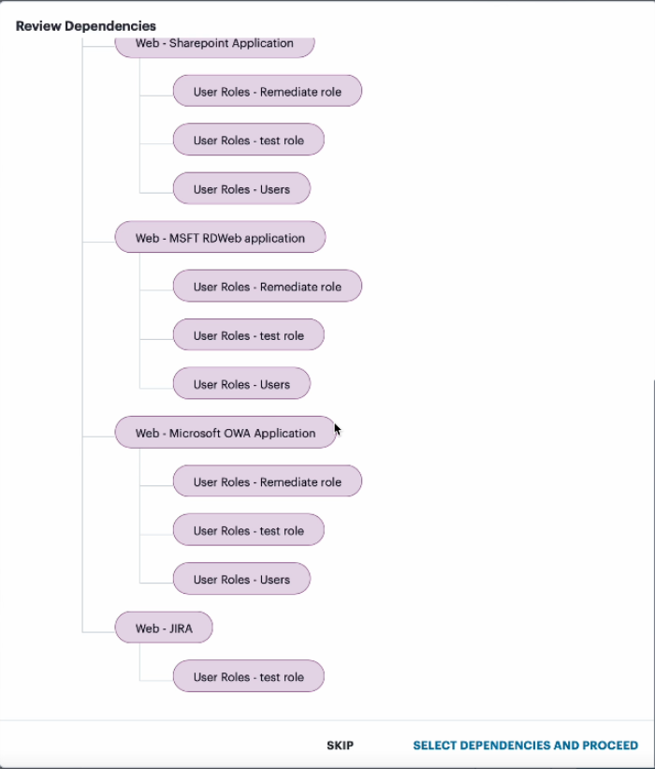Click the tree's main vertical trunk line

pyautogui.click(x=83, y=337)
